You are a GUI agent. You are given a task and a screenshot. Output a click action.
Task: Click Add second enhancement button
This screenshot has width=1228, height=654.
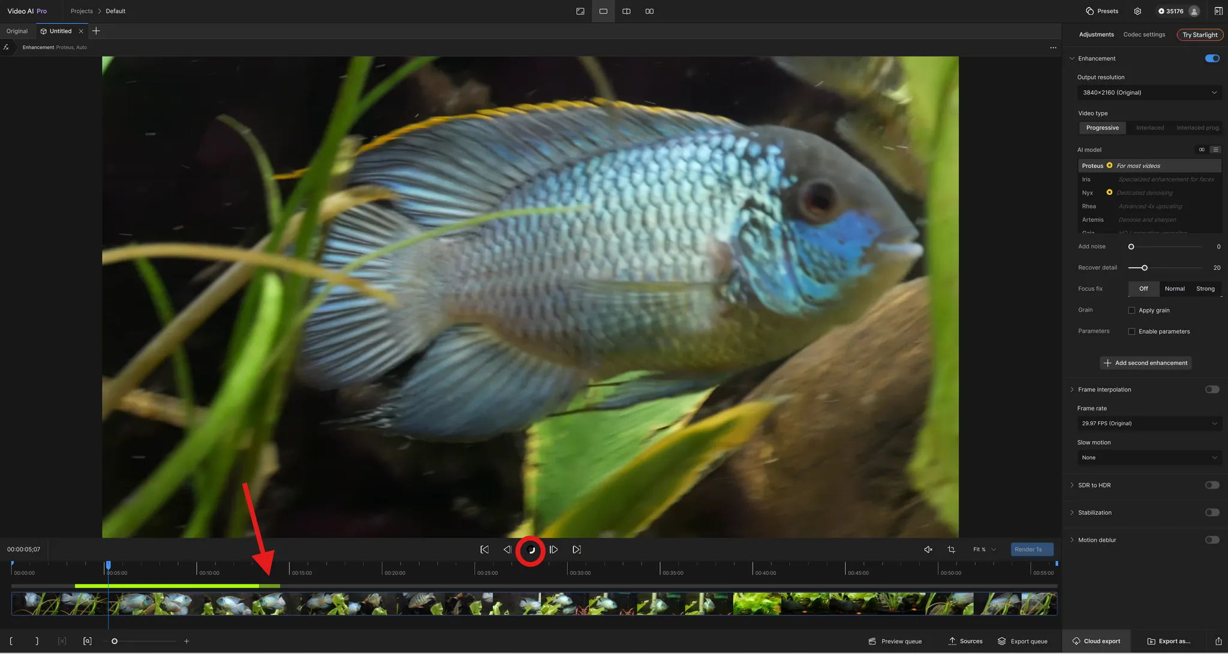click(x=1145, y=363)
